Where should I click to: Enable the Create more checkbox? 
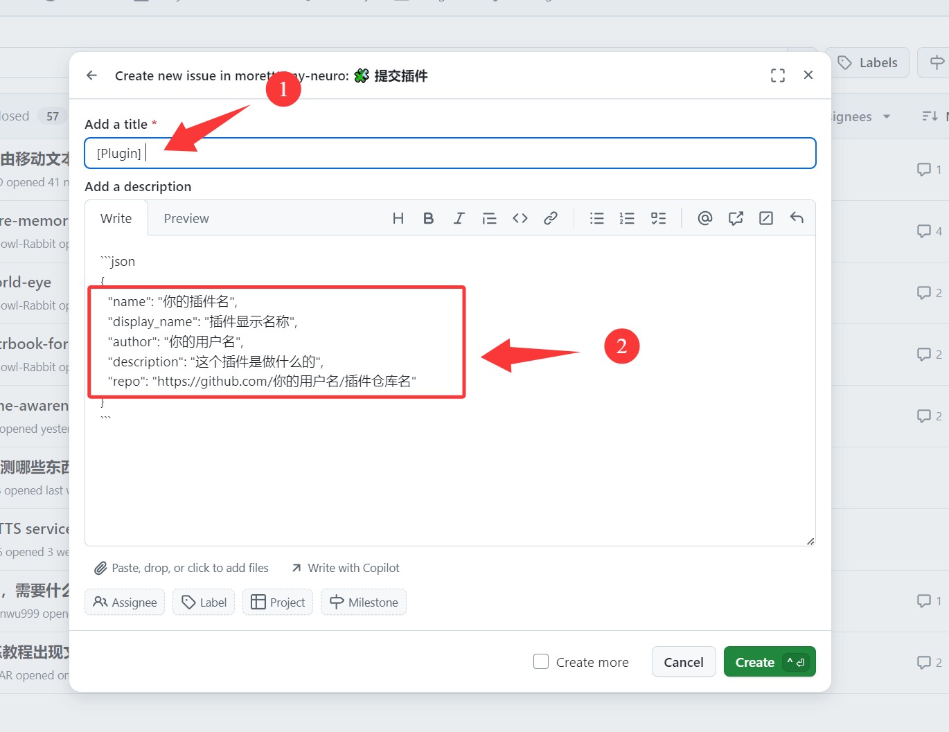point(541,661)
